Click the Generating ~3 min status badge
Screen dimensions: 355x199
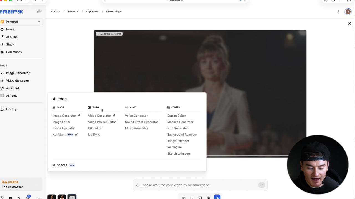click(x=109, y=34)
